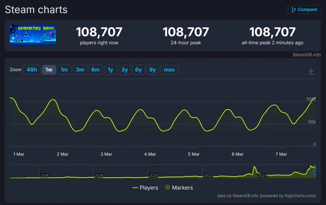Select the 1w zoom range
Image resolution: width=326 pixels, height=205 pixels.
point(49,70)
